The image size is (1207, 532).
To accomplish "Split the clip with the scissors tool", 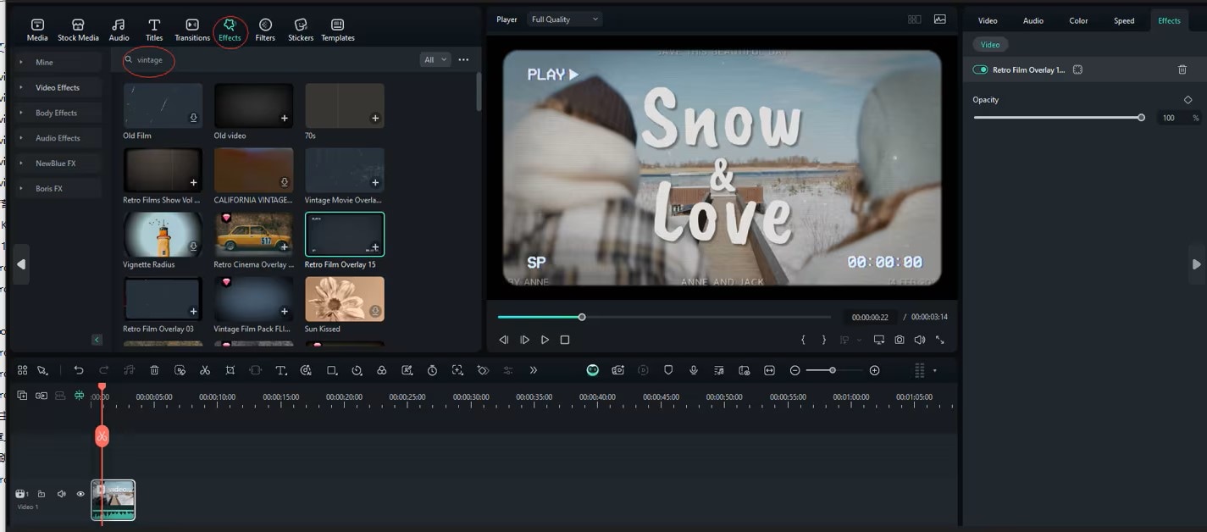I will (205, 370).
